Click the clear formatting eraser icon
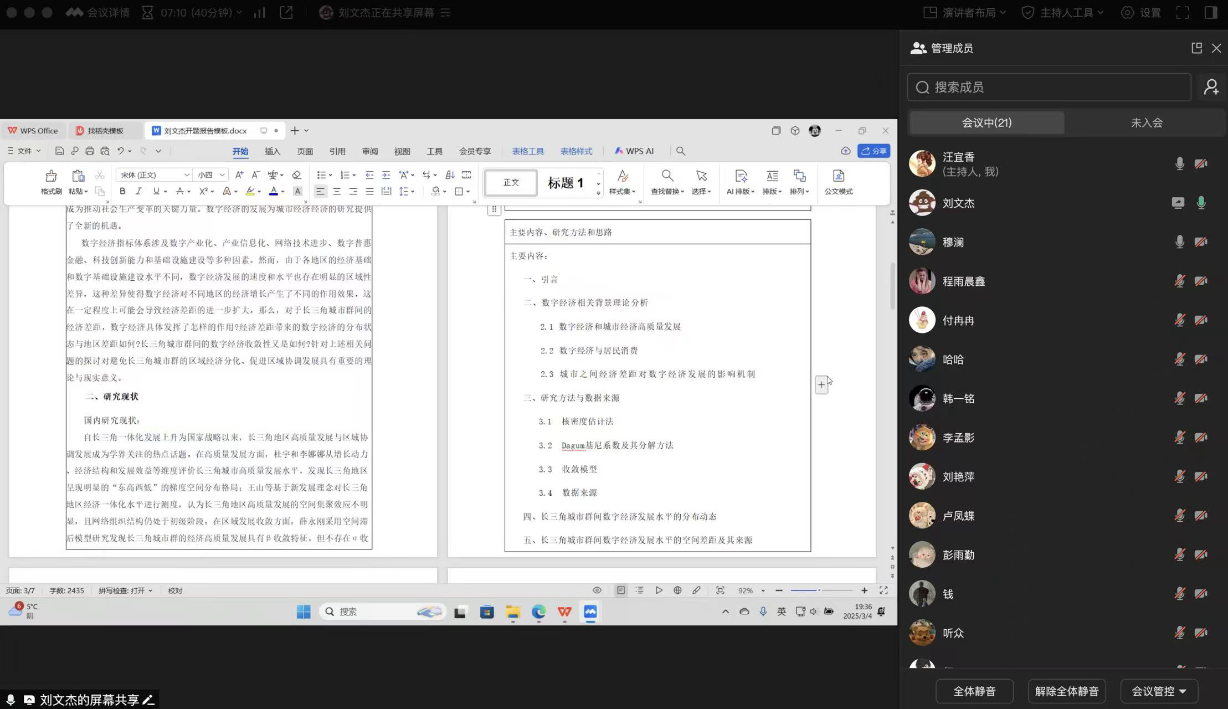The width and height of the screenshot is (1228, 709). (296, 175)
